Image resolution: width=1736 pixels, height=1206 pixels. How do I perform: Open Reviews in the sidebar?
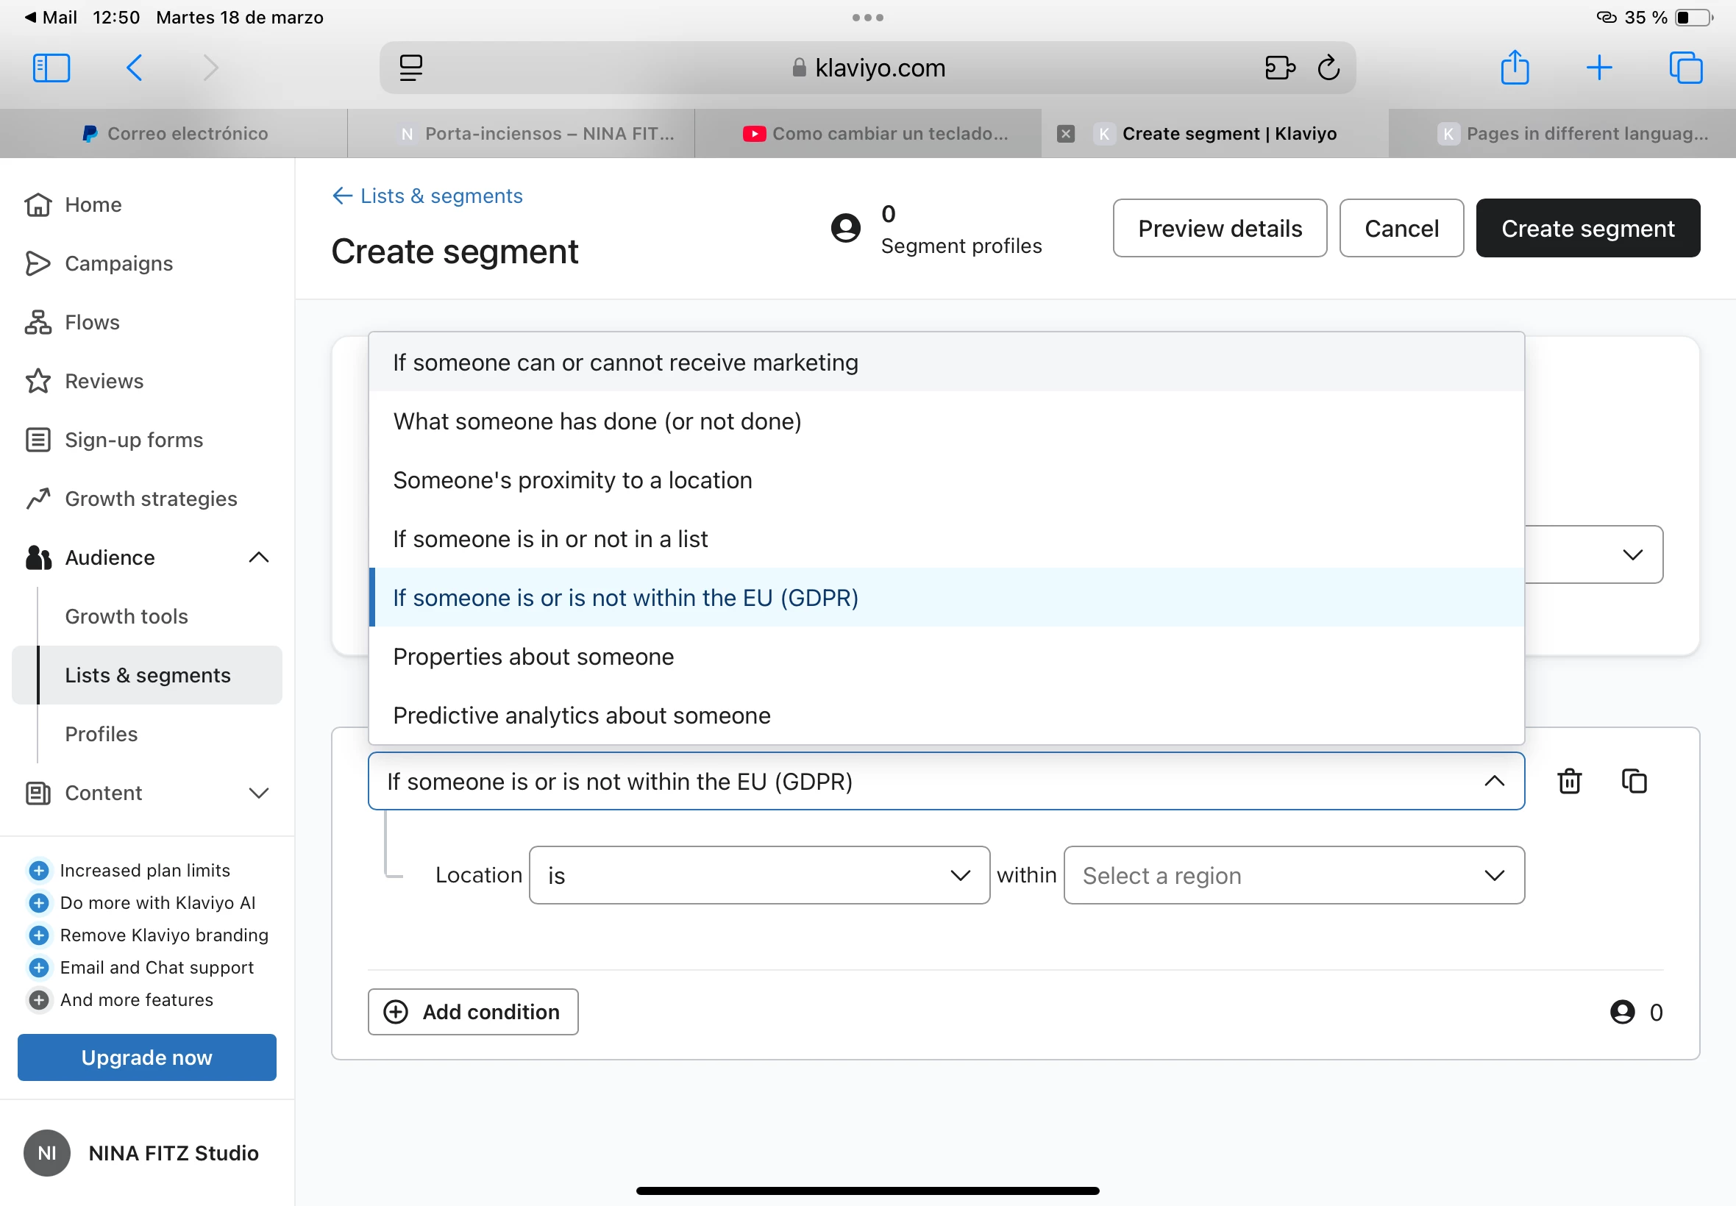coord(84,382)
